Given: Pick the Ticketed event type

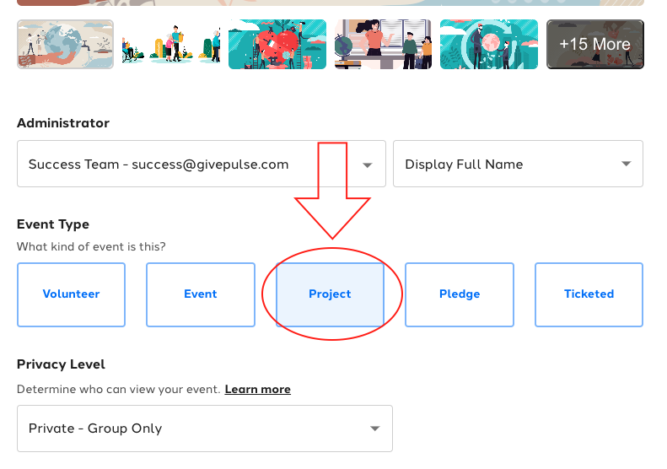Looking at the screenshot, I should [589, 294].
